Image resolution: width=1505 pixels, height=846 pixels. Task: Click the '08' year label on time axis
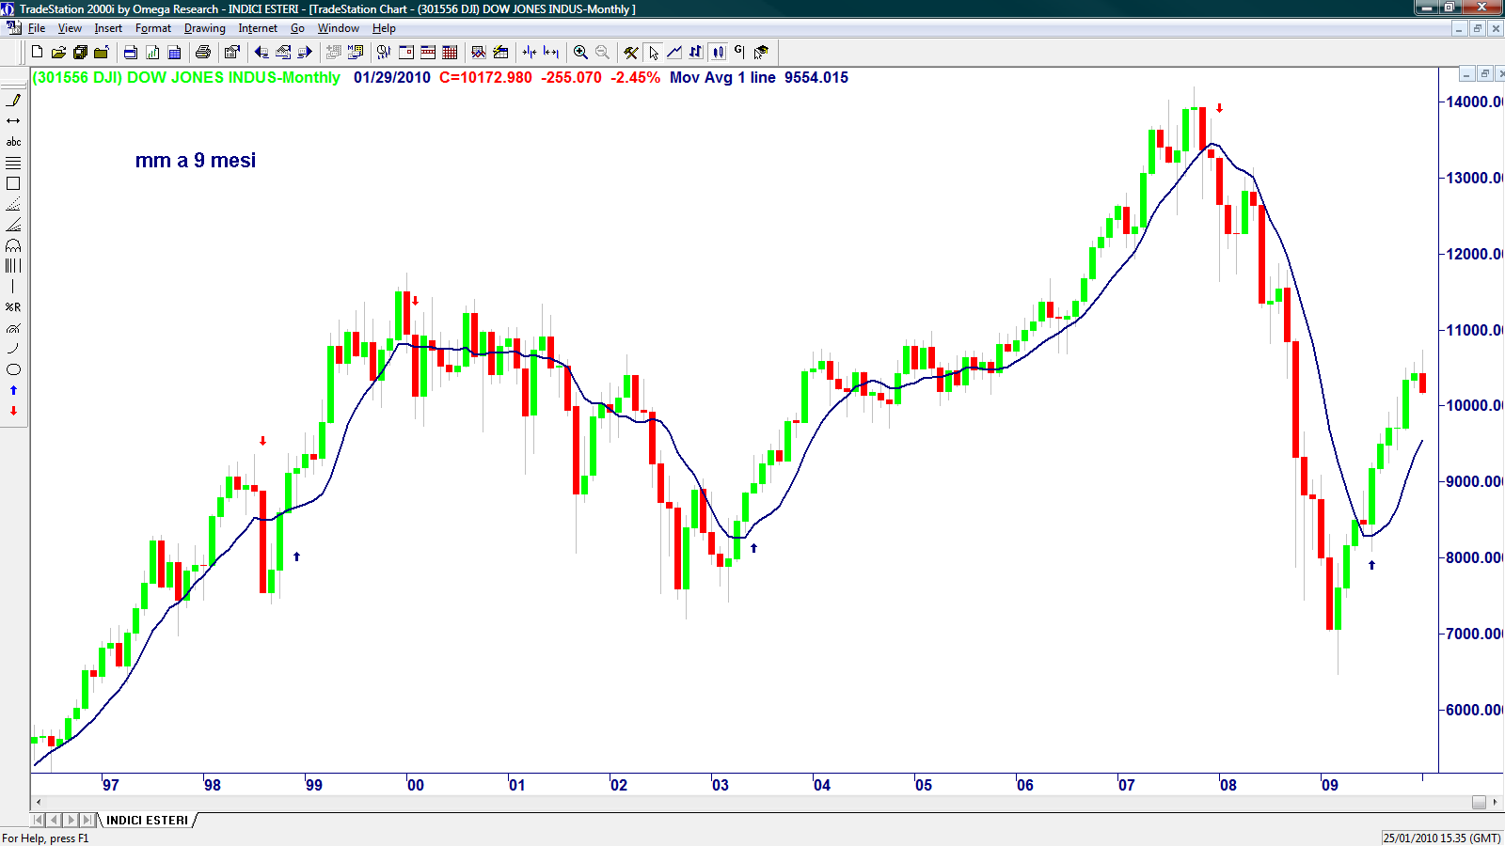point(1228,785)
